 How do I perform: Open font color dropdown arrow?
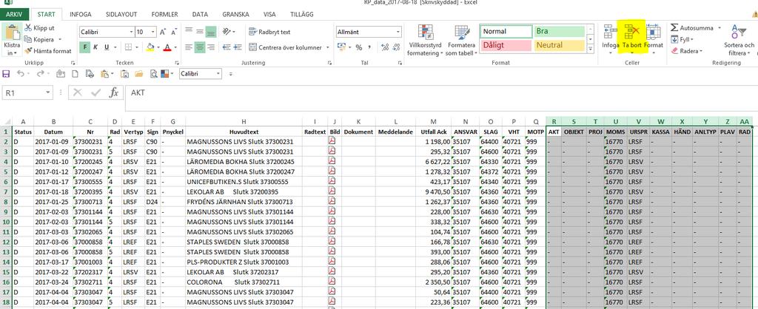[x=175, y=47]
